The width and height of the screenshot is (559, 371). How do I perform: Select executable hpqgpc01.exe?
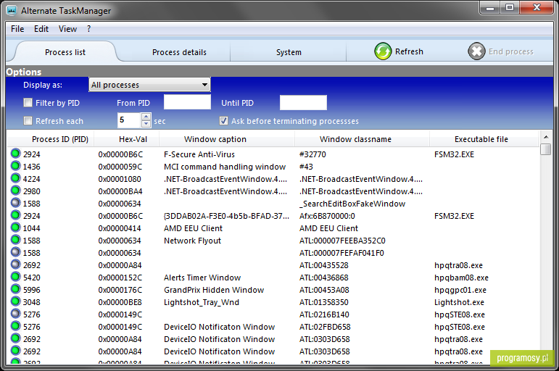[x=460, y=290]
